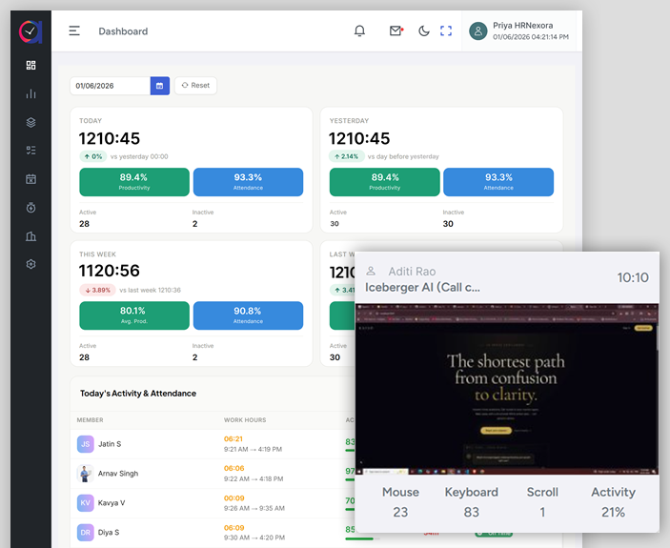Open the bar chart reports icon
This screenshot has width=670, height=548.
coord(30,93)
